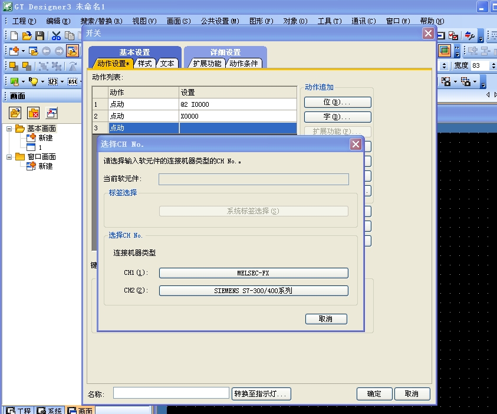The width and height of the screenshot is (497, 414).
Task: Click the Cut scissors icon
Action: click(57, 36)
